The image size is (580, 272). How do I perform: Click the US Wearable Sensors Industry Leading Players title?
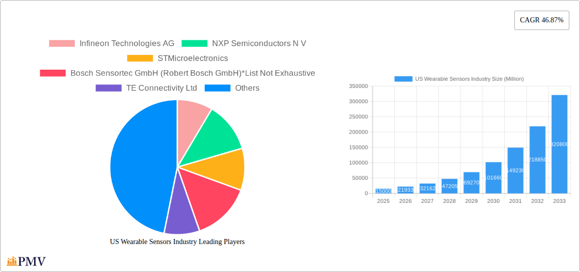(177, 241)
